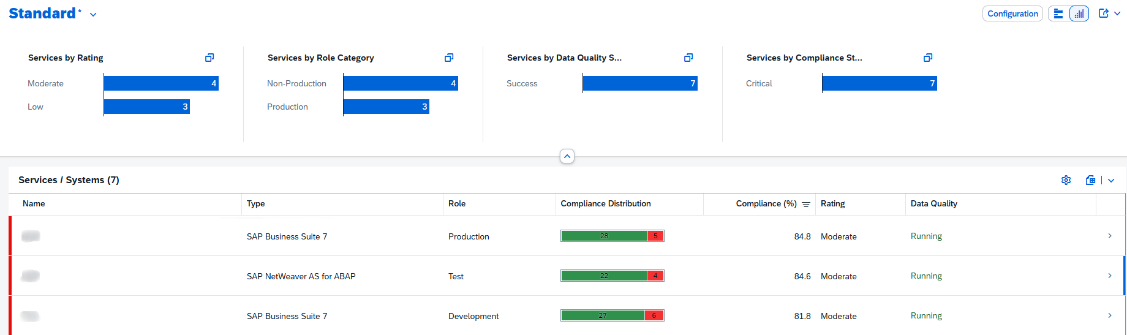Open value help for Services by Role Category
The width and height of the screenshot is (1127, 335).
point(449,58)
